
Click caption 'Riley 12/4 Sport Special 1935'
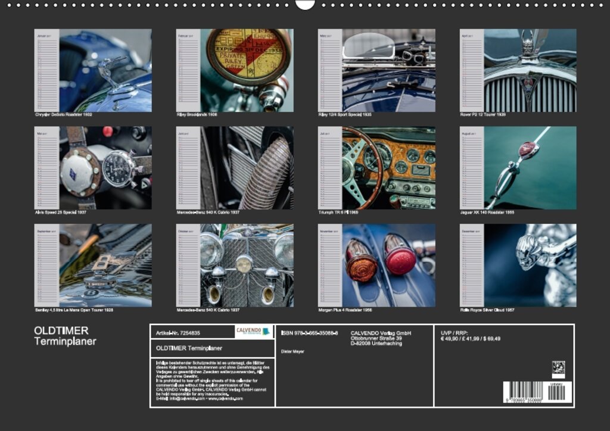pos(345,115)
